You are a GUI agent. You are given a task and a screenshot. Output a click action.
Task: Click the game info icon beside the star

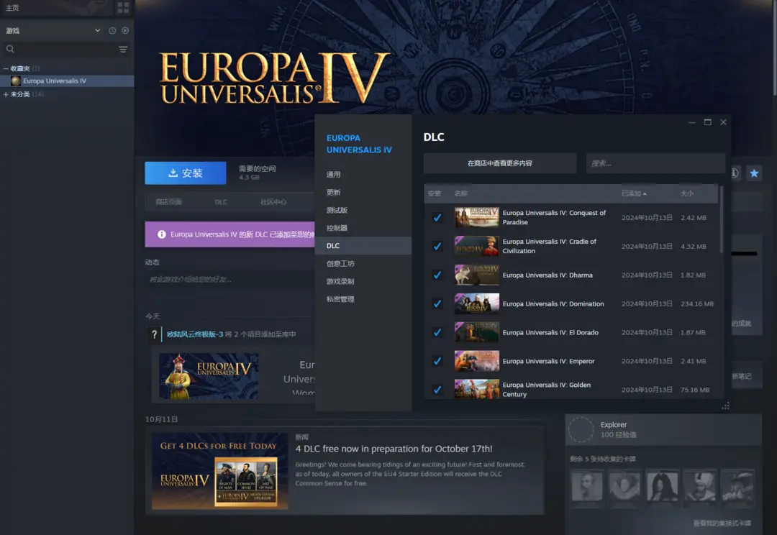click(735, 173)
